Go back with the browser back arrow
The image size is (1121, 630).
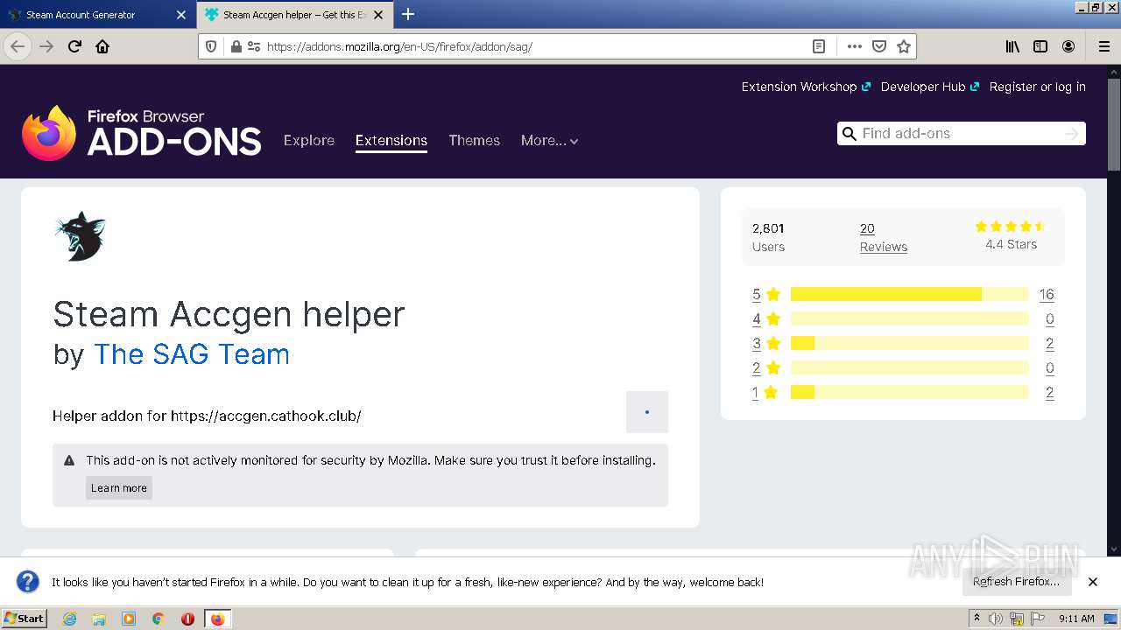pyautogui.click(x=18, y=46)
